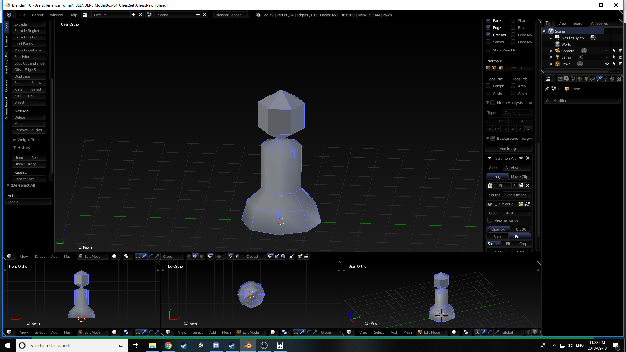The width and height of the screenshot is (626, 352).
Task: Open the Render menu
Action: pos(37,15)
